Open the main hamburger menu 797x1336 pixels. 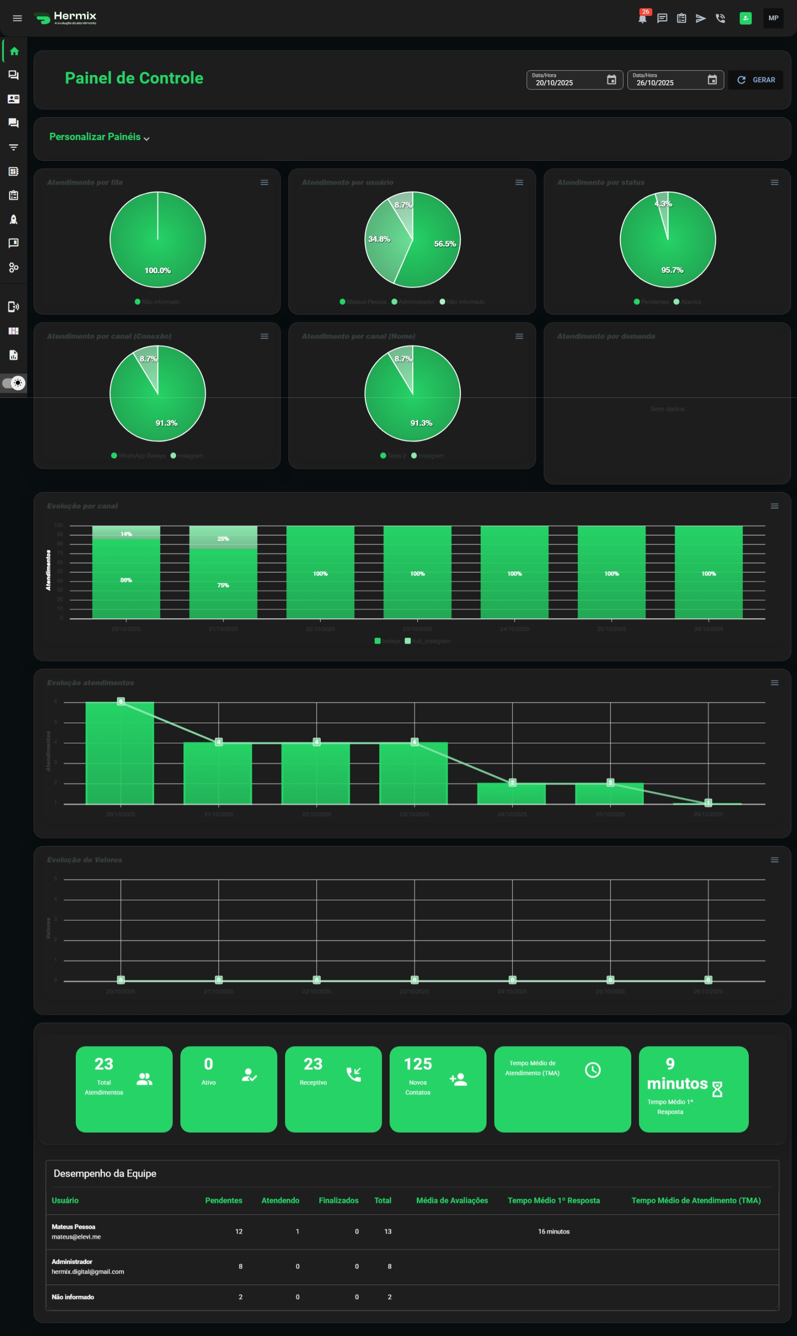[x=17, y=18]
